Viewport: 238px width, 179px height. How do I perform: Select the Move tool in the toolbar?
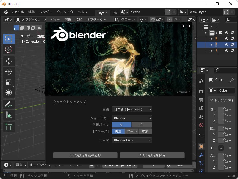tap(9, 61)
